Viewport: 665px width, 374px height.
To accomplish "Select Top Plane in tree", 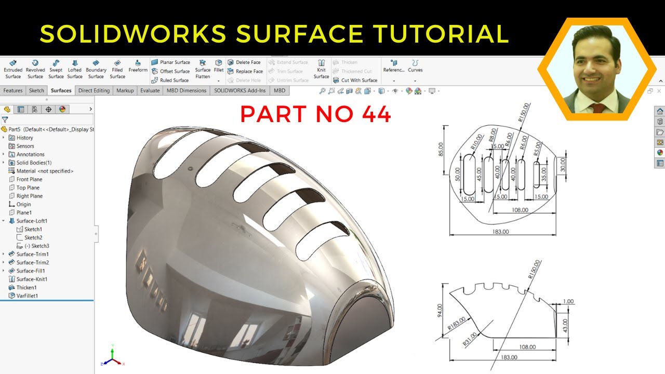I will (x=24, y=188).
